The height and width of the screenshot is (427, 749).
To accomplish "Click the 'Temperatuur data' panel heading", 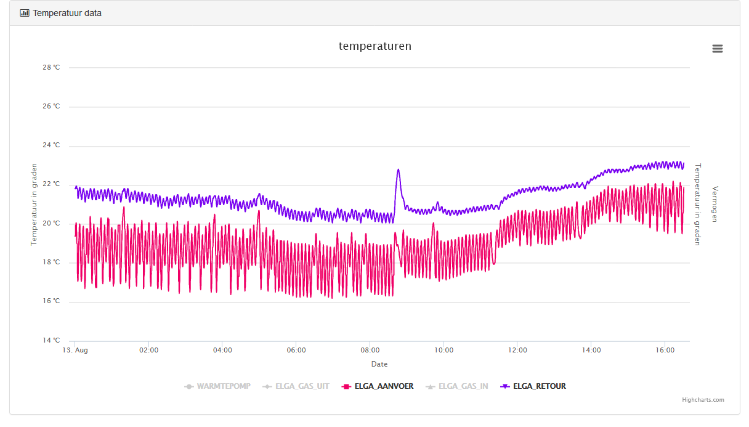I will point(67,13).
